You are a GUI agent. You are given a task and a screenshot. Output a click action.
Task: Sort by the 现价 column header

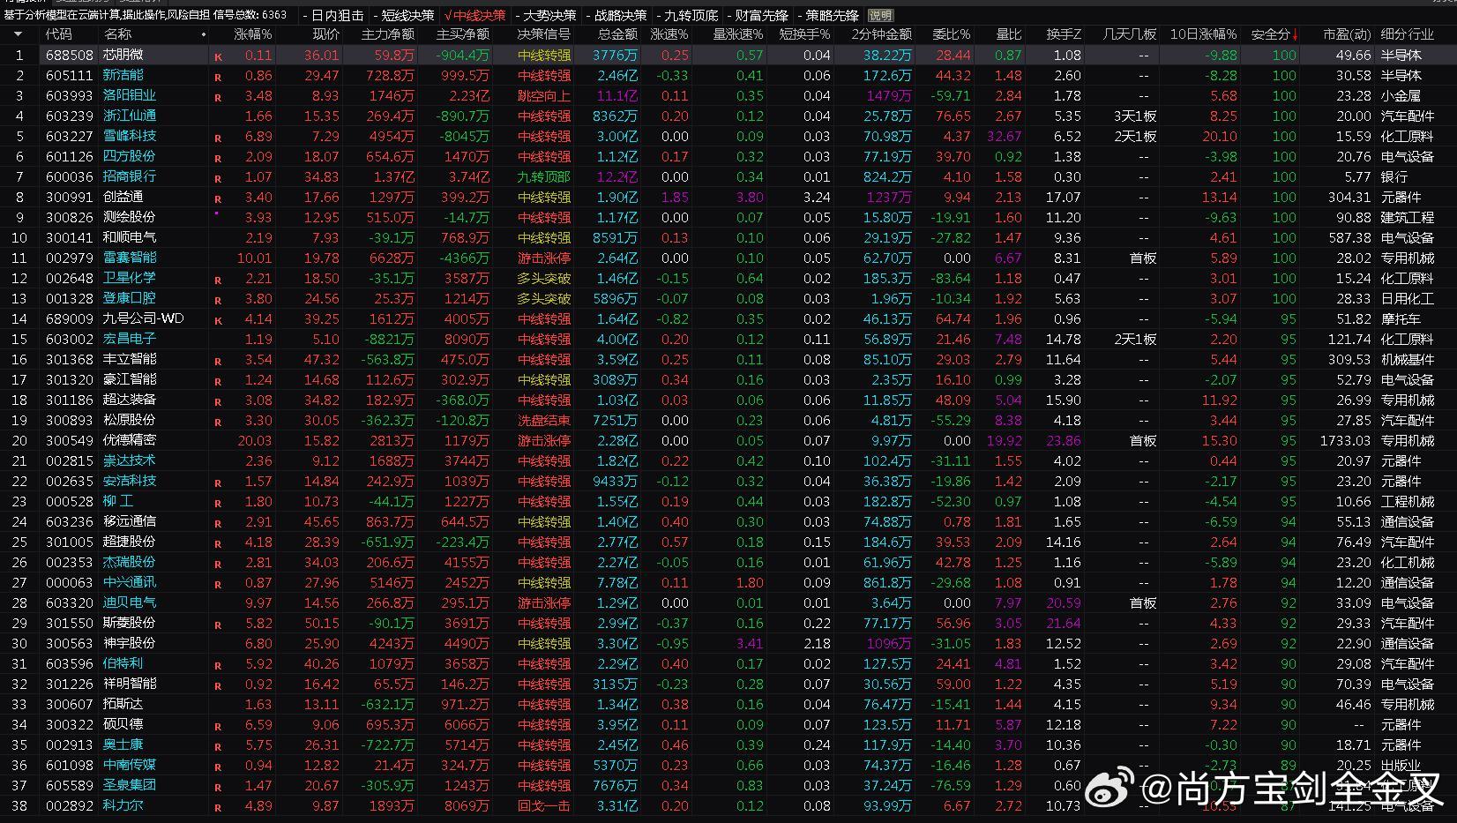tap(325, 34)
